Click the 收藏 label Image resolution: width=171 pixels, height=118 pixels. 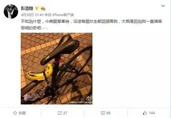coord(22,113)
